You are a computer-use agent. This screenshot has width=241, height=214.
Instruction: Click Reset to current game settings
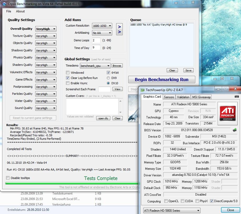(x=33, y=118)
